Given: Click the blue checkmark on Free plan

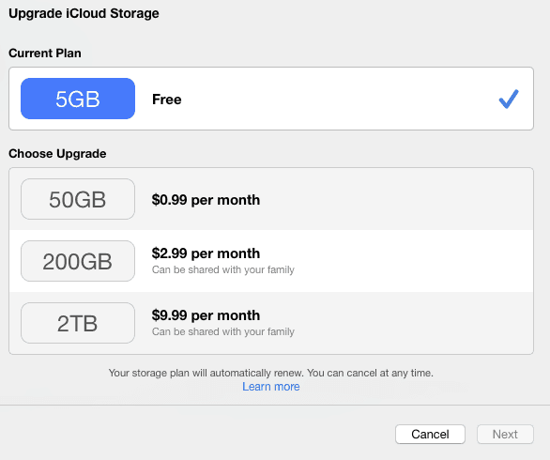Looking at the screenshot, I should (509, 99).
